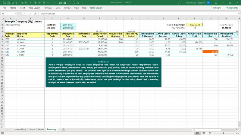Switch to the Leave sheet tab
The width and height of the screenshot is (241, 135).
pos(41,129)
